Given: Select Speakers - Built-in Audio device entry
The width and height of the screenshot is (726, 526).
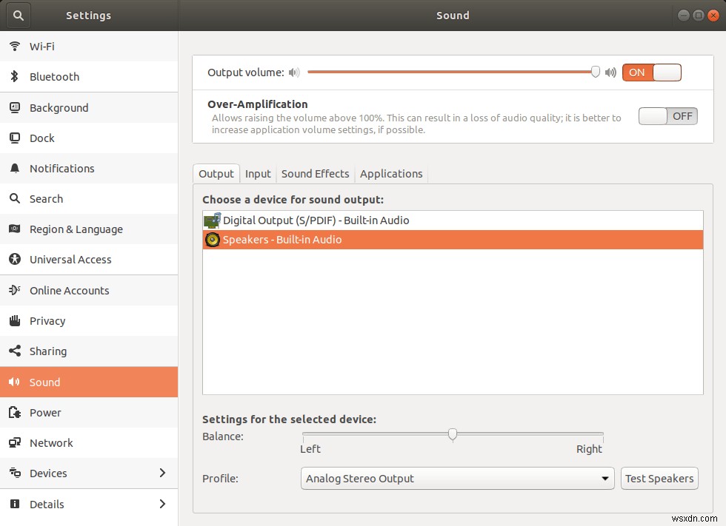Looking at the screenshot, I should tap(452, 239).
